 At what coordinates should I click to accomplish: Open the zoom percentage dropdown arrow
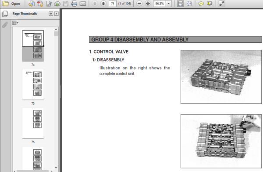(169, 3)
